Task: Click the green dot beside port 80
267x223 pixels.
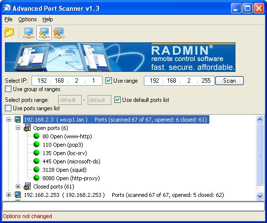Action: [x=36, y=136]
